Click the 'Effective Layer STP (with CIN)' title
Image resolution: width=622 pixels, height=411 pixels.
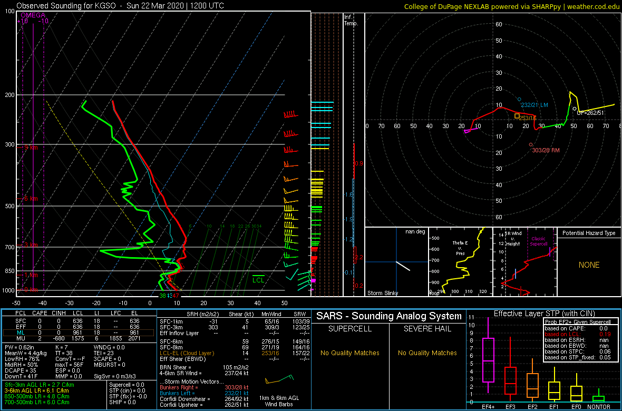[544, 314]
